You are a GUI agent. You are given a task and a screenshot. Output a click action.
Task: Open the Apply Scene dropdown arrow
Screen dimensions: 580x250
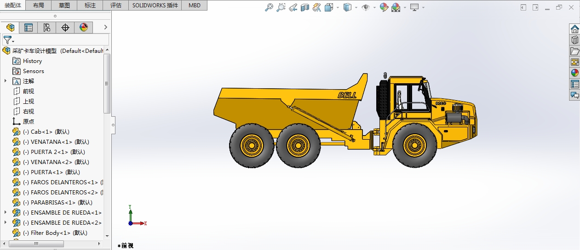(x=405, y=7)
